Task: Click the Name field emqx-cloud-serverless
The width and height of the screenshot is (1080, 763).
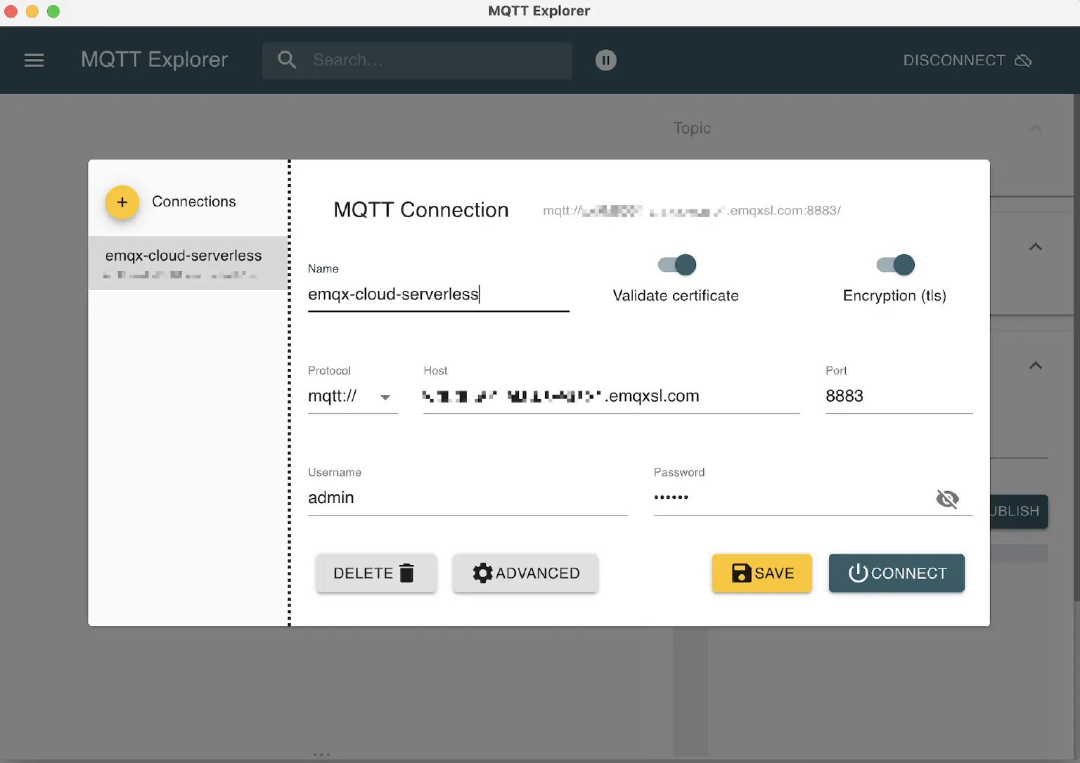Action: 437,294
